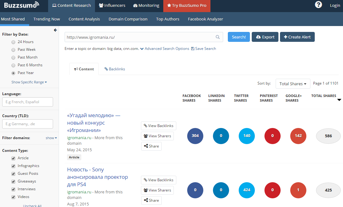Click the Country (TLD) filter input
The image size is (343, 207).
[28, 124]
